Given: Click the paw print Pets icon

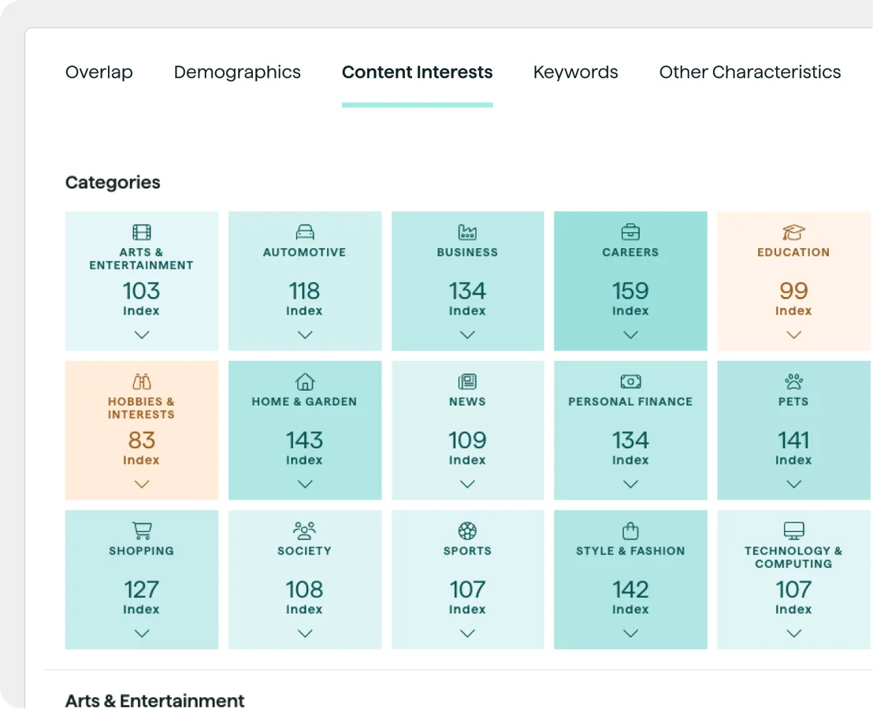Looking at the screenshot, I should (793, 382).
